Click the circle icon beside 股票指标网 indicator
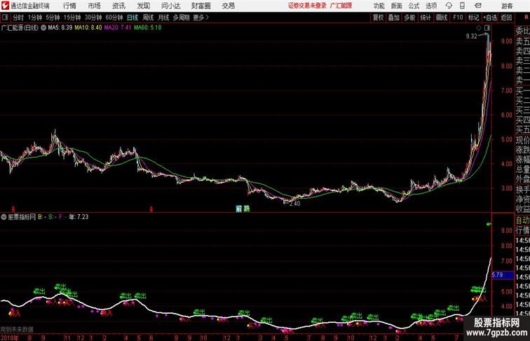530x341 pixels. pos(4,217)
